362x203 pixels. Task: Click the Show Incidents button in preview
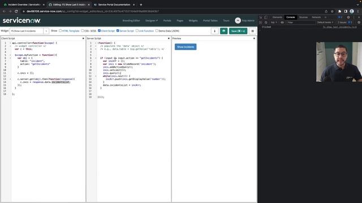tap(186, 47)
